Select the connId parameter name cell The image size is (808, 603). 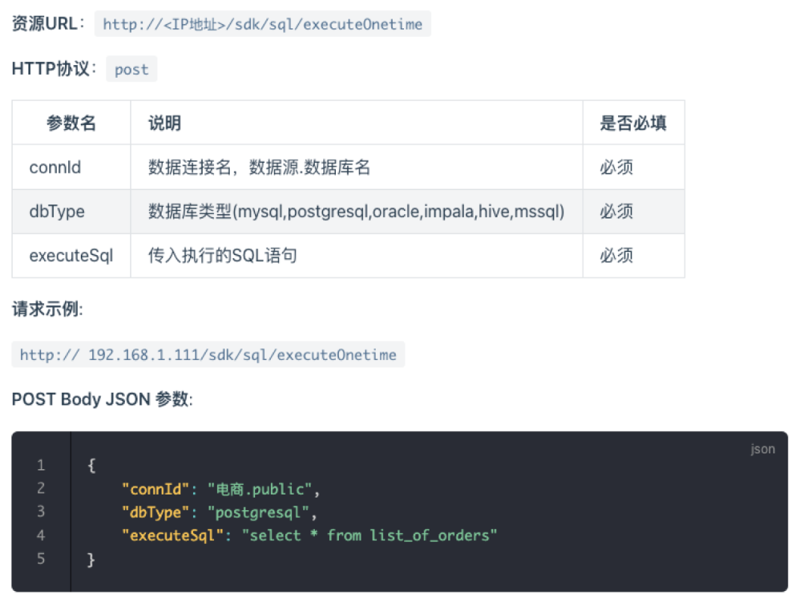(55, 167)
